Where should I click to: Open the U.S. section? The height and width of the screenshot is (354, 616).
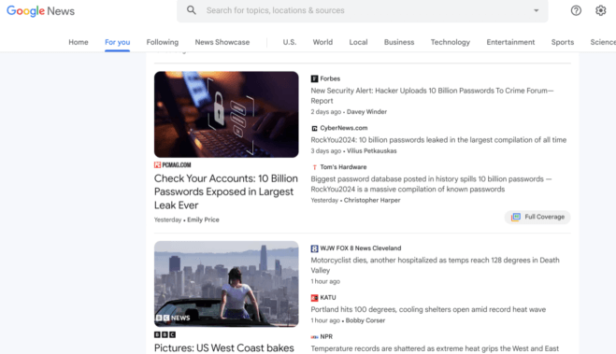tap(290, 42)
